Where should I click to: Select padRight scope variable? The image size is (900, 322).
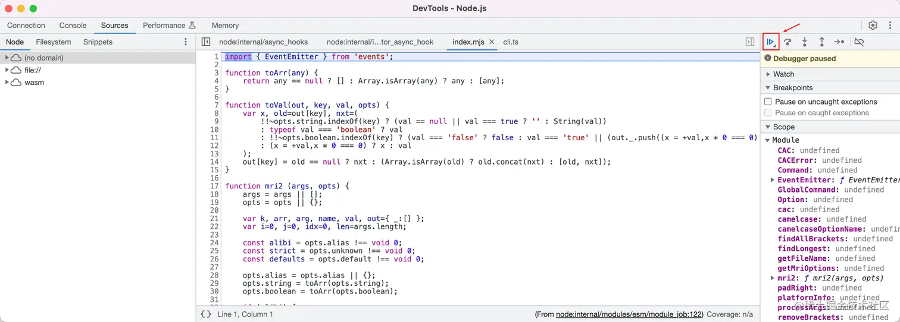point(820,288)
